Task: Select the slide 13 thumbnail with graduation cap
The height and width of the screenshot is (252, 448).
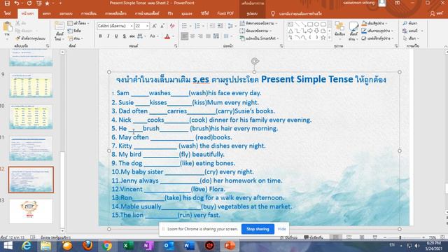Action: tap(31, 211)
